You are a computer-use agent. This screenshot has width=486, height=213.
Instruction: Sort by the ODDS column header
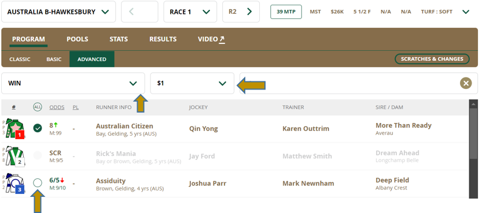[57, 107]
